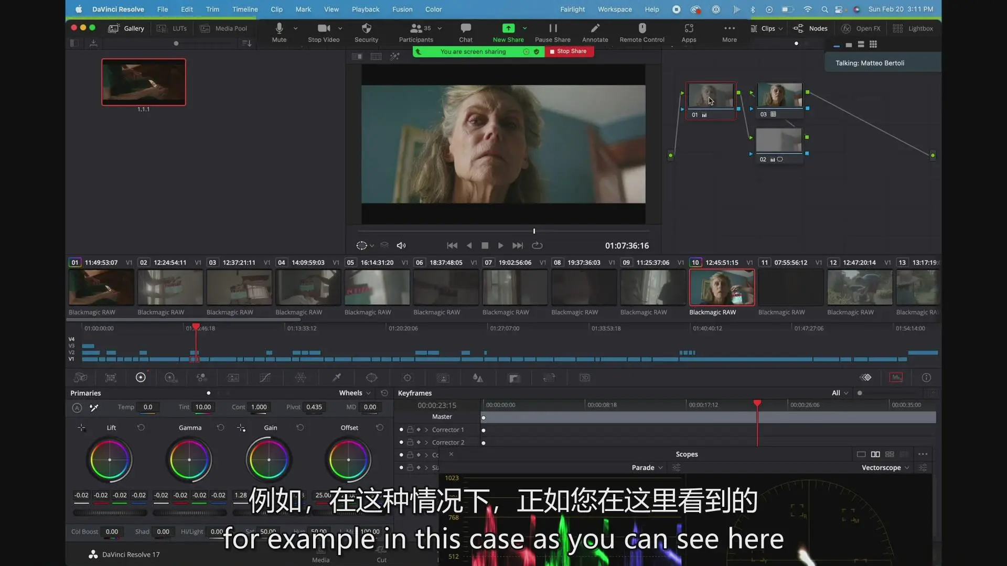Open the Color menu

[433, 9]
